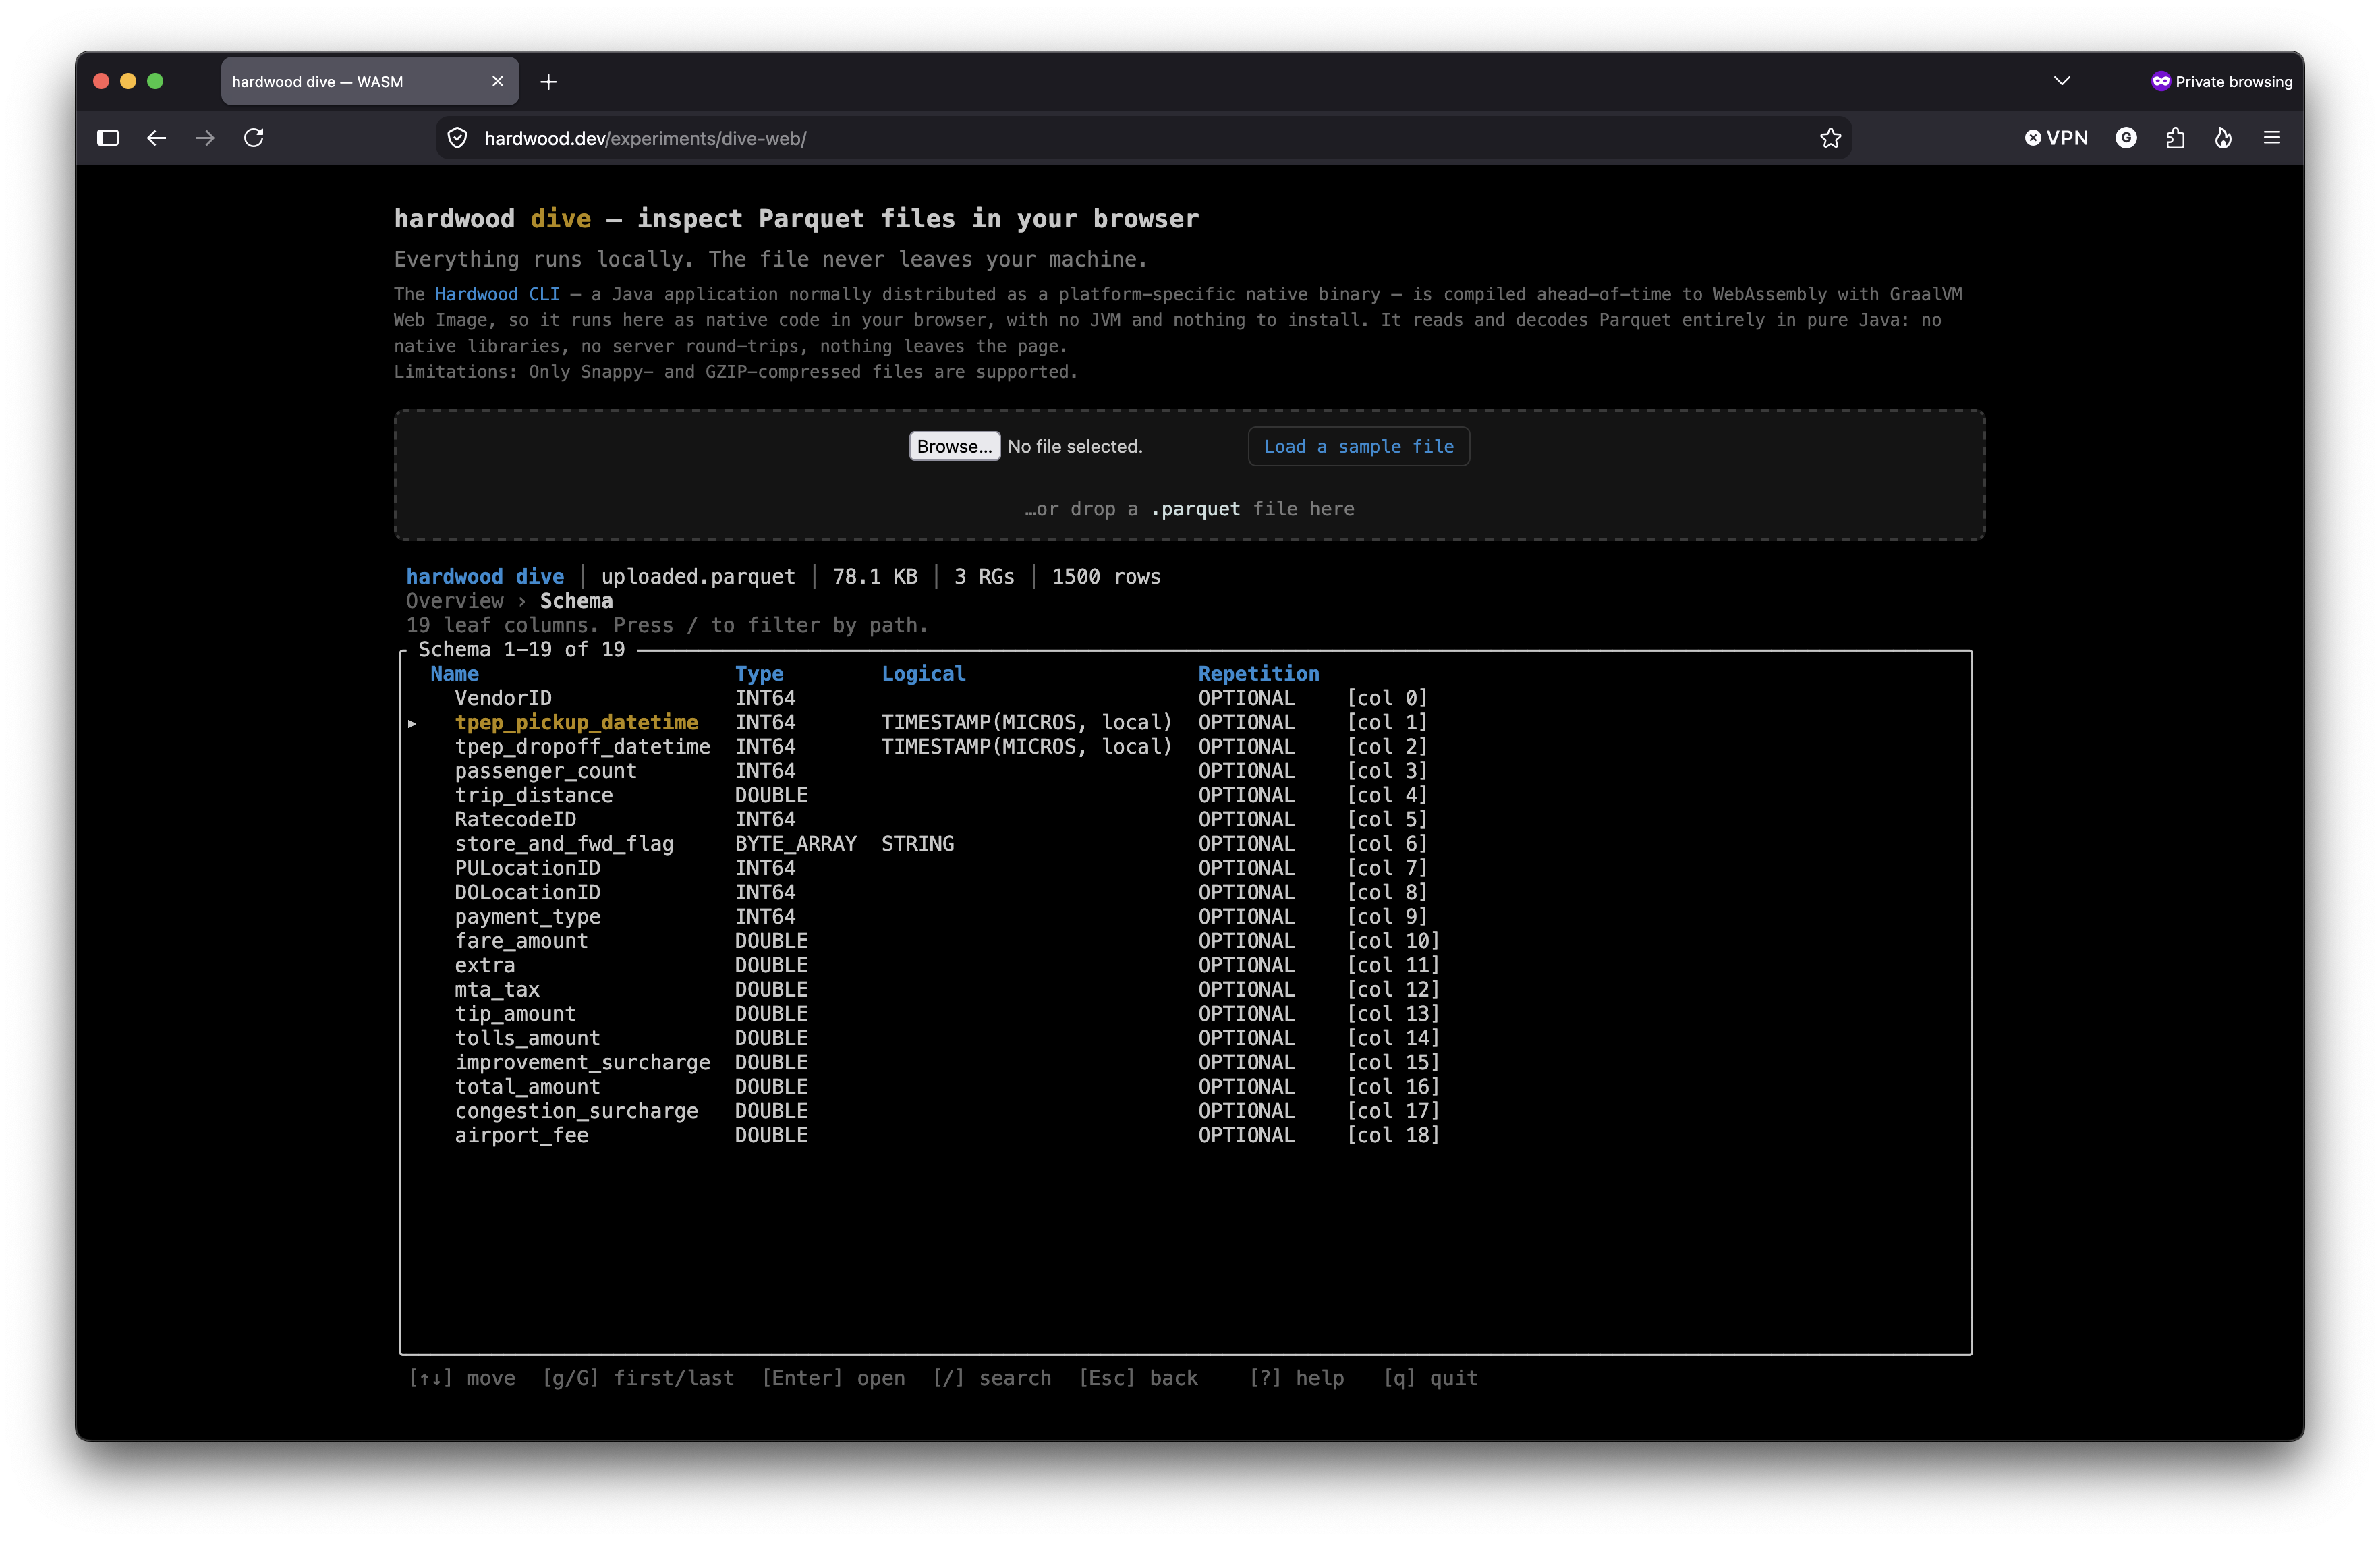This screenshot has height=1541, width=2380.
Task: Click the [Enter] open shortcut hint
Action: point(833,1379)
